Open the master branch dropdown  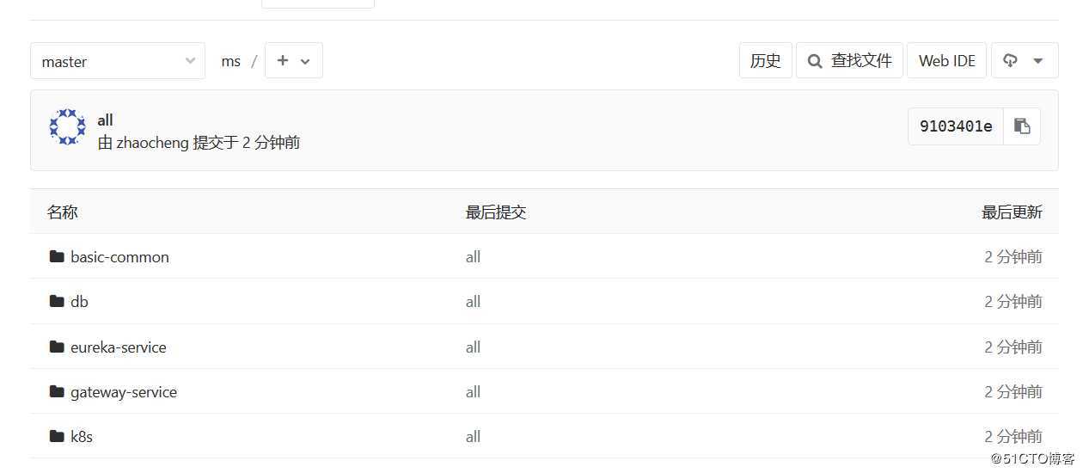(118, 61)
